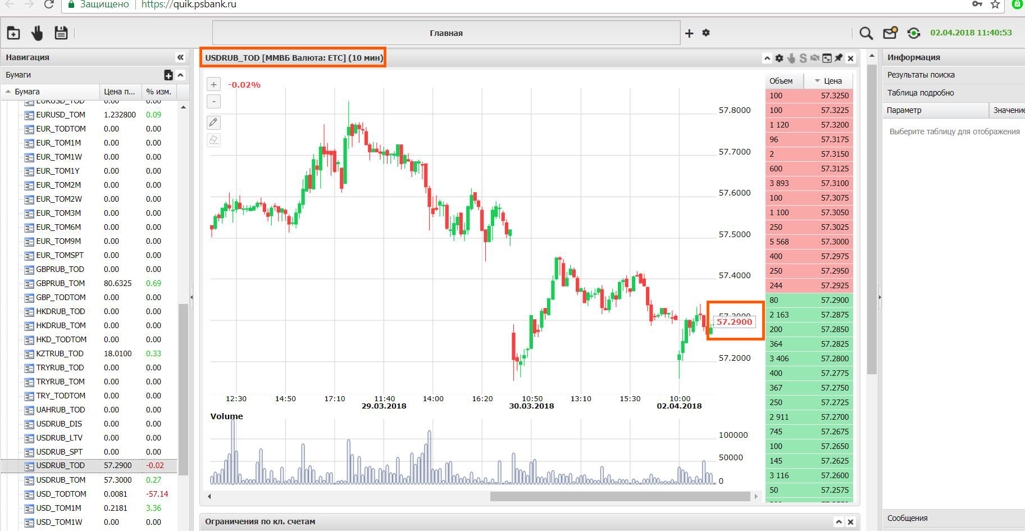Select the EURUSD_TOM security row

pos(89,115)
